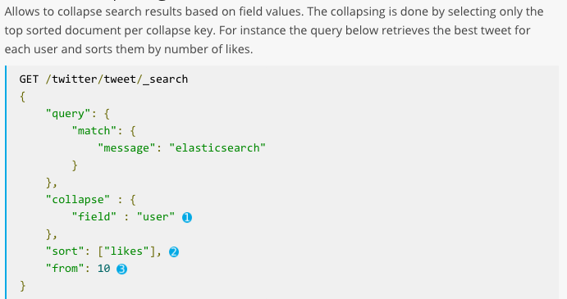
Task: Click the paragraph text about collapse key
Action: tap(274, 30)
